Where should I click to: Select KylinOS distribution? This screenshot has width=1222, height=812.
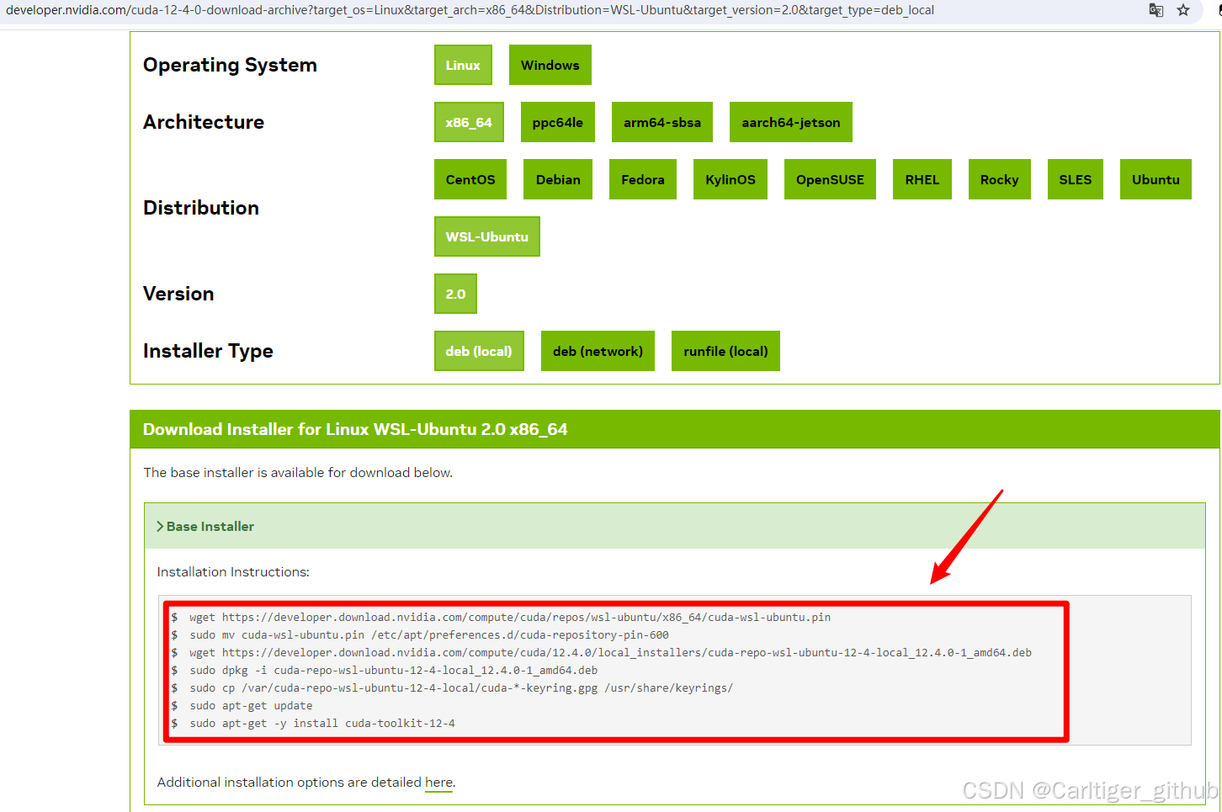point(731,179)
